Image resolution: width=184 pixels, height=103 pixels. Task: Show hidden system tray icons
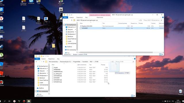(x=163, y=101)
